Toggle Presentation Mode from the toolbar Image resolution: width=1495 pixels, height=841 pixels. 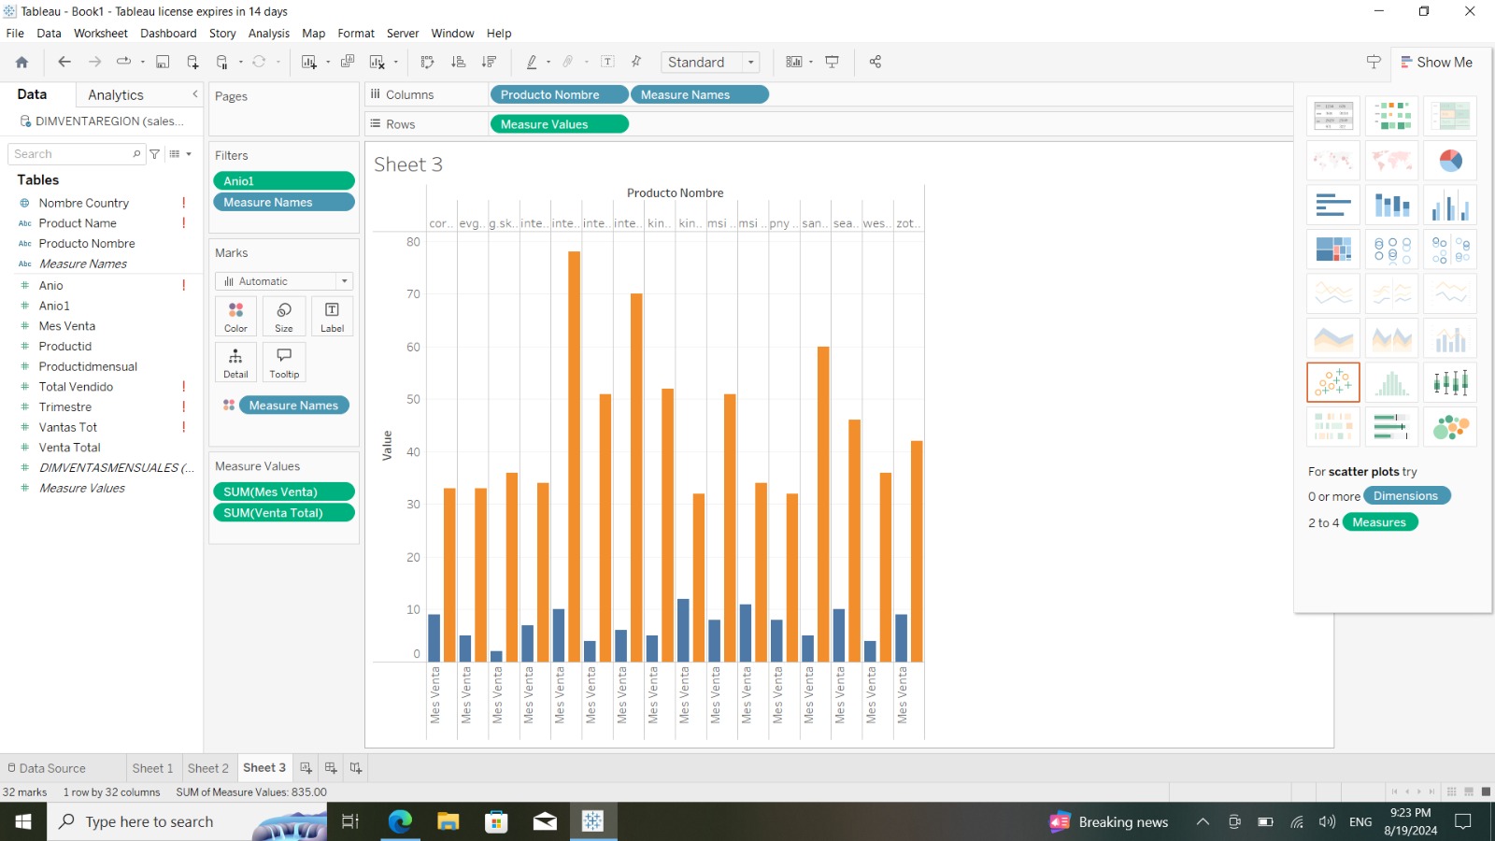(832, 62)
